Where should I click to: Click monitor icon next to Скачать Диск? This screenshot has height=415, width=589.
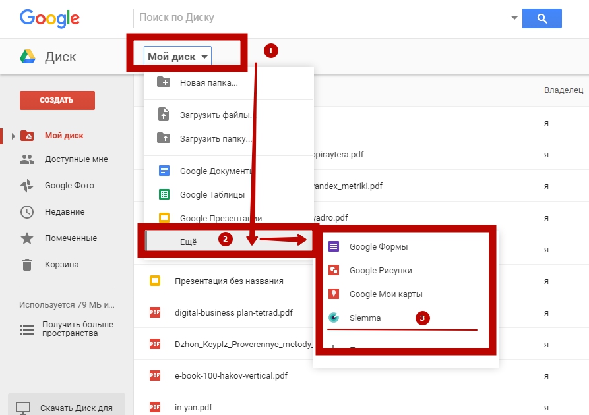click(23, 408)
